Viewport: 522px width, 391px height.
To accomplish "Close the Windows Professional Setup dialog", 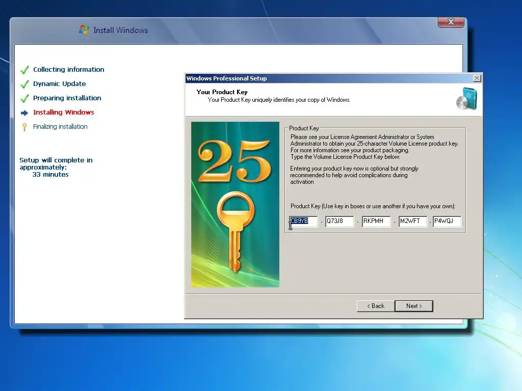I will pos(477,78).
